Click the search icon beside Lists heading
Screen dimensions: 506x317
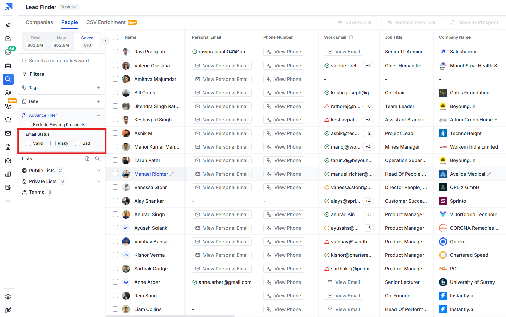pyautogui.click(x=97, y=159)
